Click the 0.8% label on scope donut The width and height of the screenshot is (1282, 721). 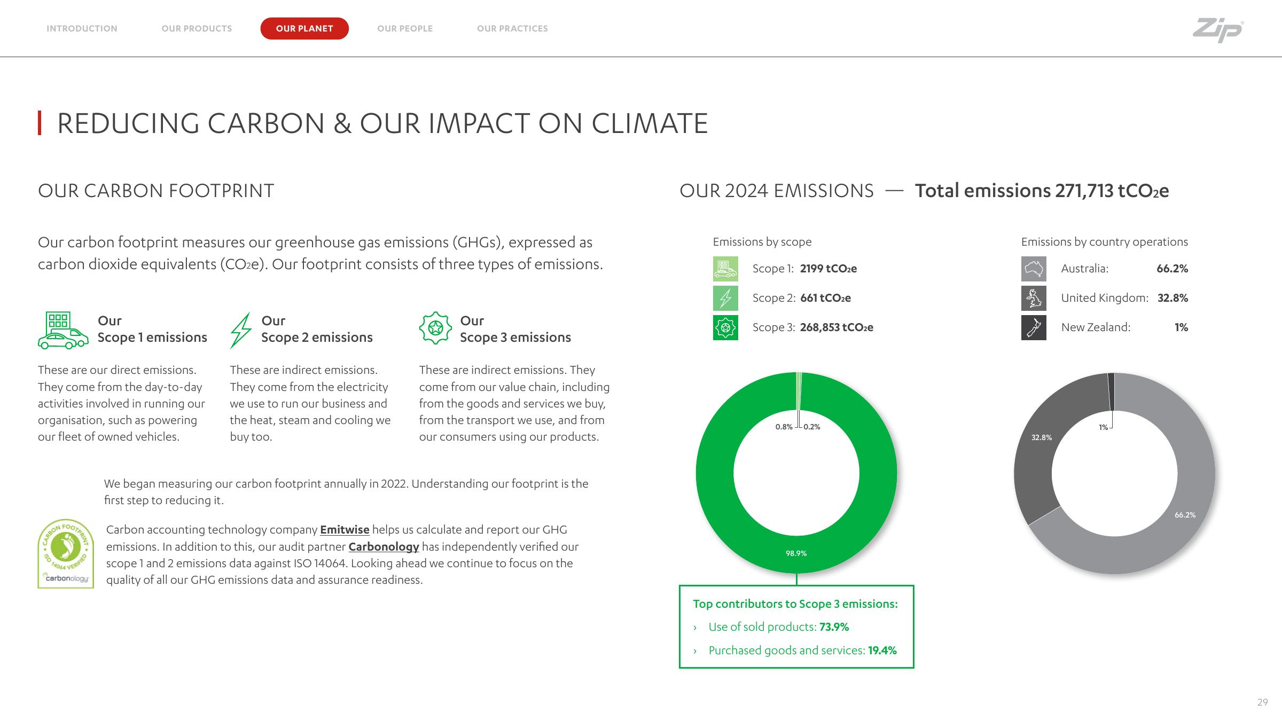[784, 427]
